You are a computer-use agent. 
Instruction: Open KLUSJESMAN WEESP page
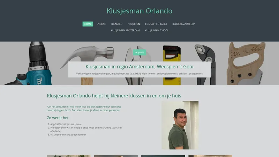point(183,24)
